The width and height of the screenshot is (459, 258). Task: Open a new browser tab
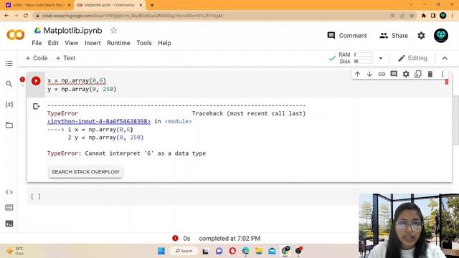tap(152, 5)
